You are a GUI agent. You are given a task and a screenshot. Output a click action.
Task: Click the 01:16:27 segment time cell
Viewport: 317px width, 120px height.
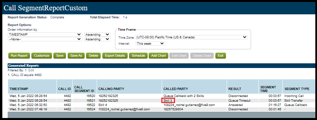[275, 105]
